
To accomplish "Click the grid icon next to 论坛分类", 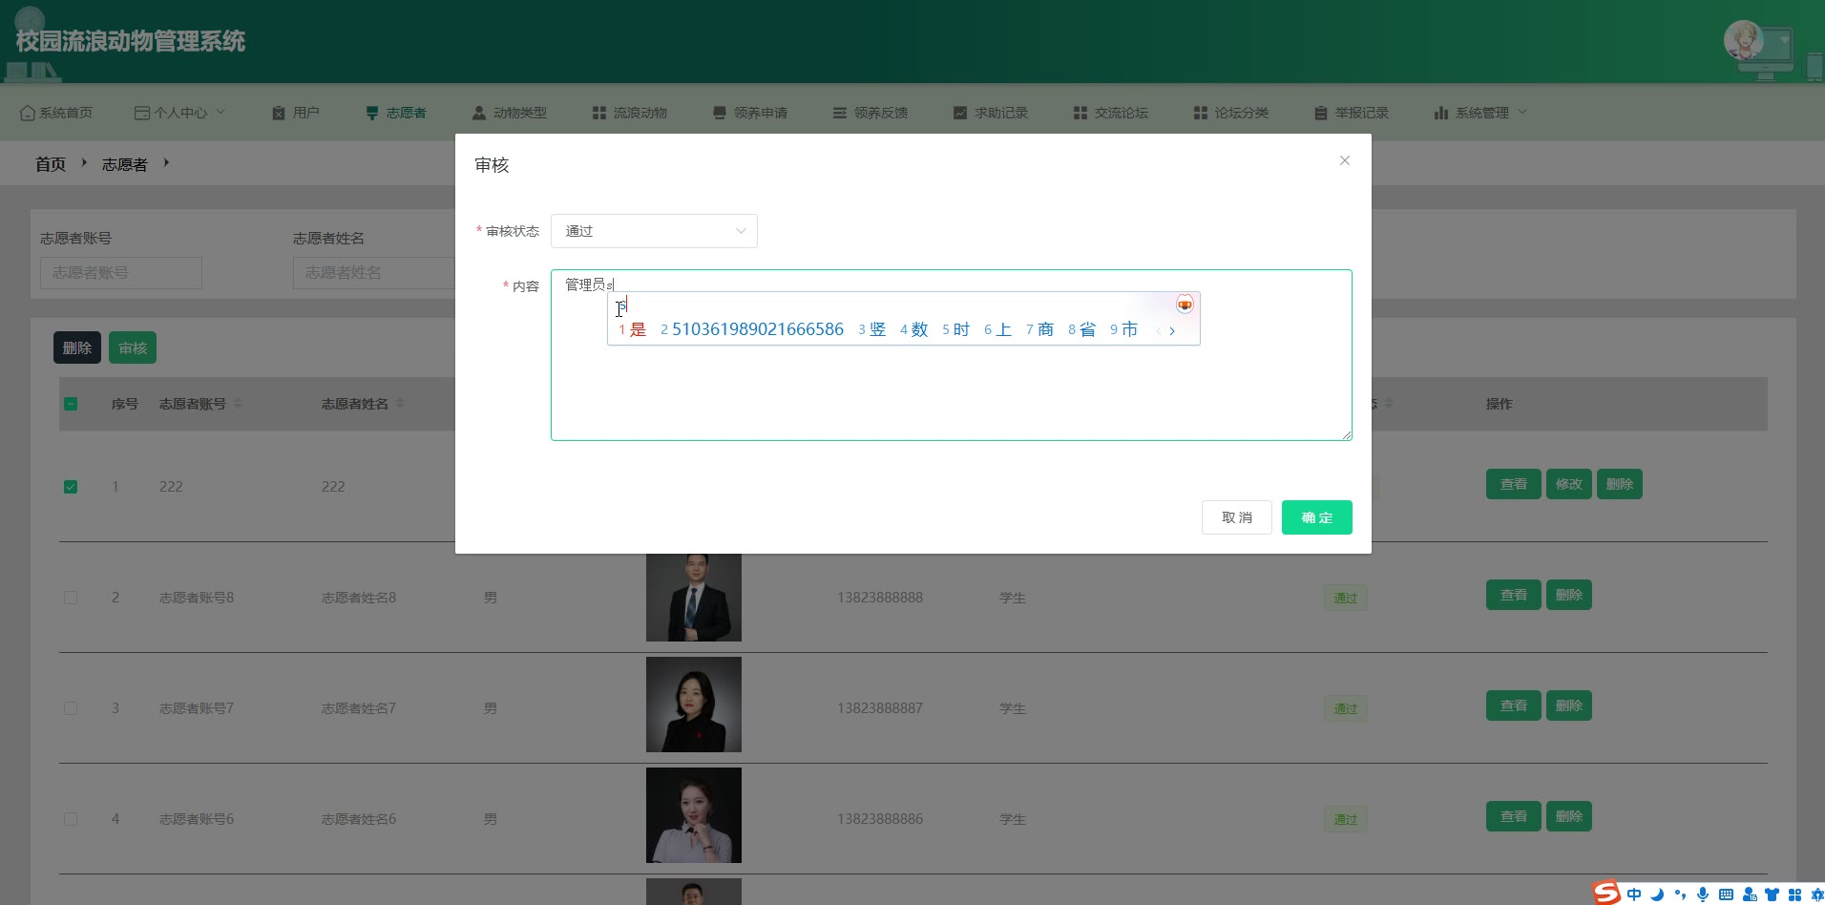I will pyautogui.click(x=1201, y=113).
